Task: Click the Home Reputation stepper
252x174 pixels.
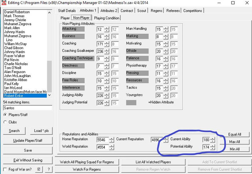Action: click(111, 140)
